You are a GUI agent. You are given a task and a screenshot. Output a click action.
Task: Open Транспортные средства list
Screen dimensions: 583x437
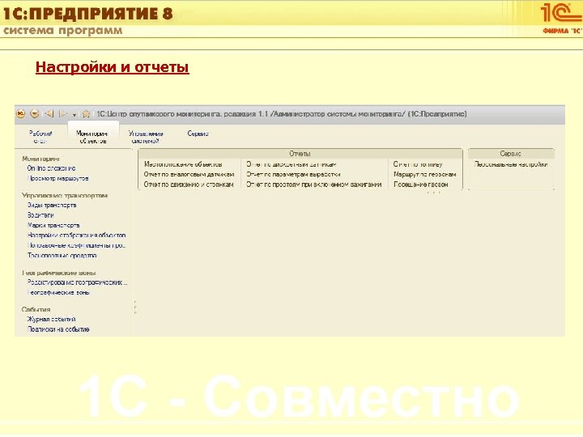coord(62,255)
